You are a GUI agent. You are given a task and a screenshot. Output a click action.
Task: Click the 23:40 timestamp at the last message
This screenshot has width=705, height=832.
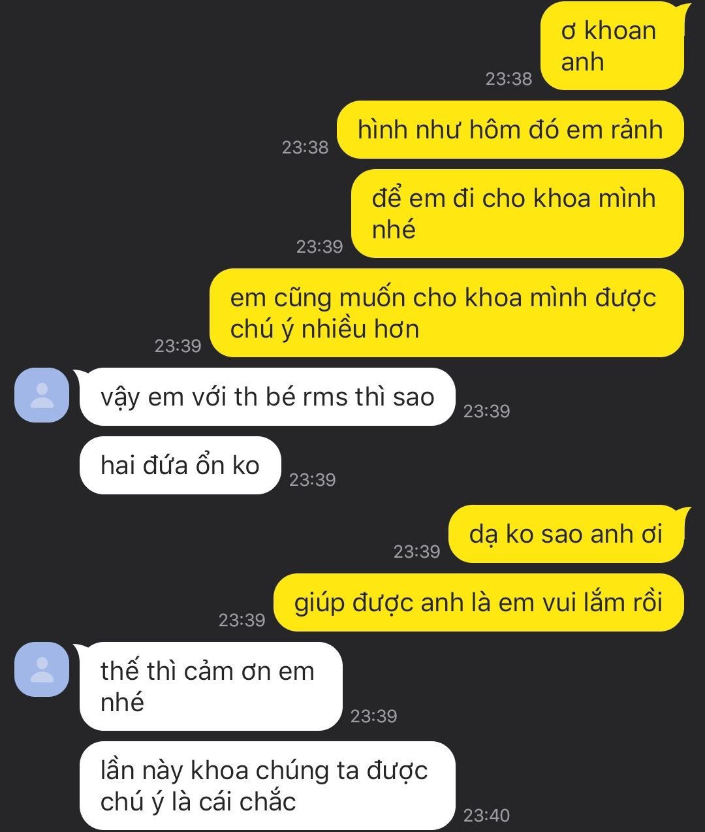click(486, 815)
